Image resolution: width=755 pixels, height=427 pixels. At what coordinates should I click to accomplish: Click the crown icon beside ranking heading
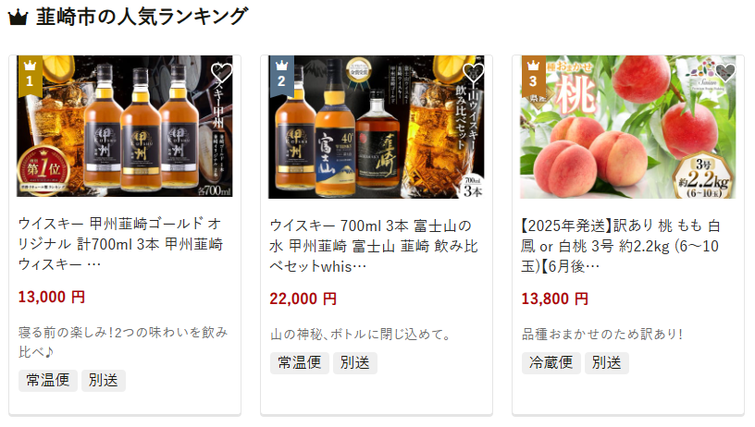point(18,18)
